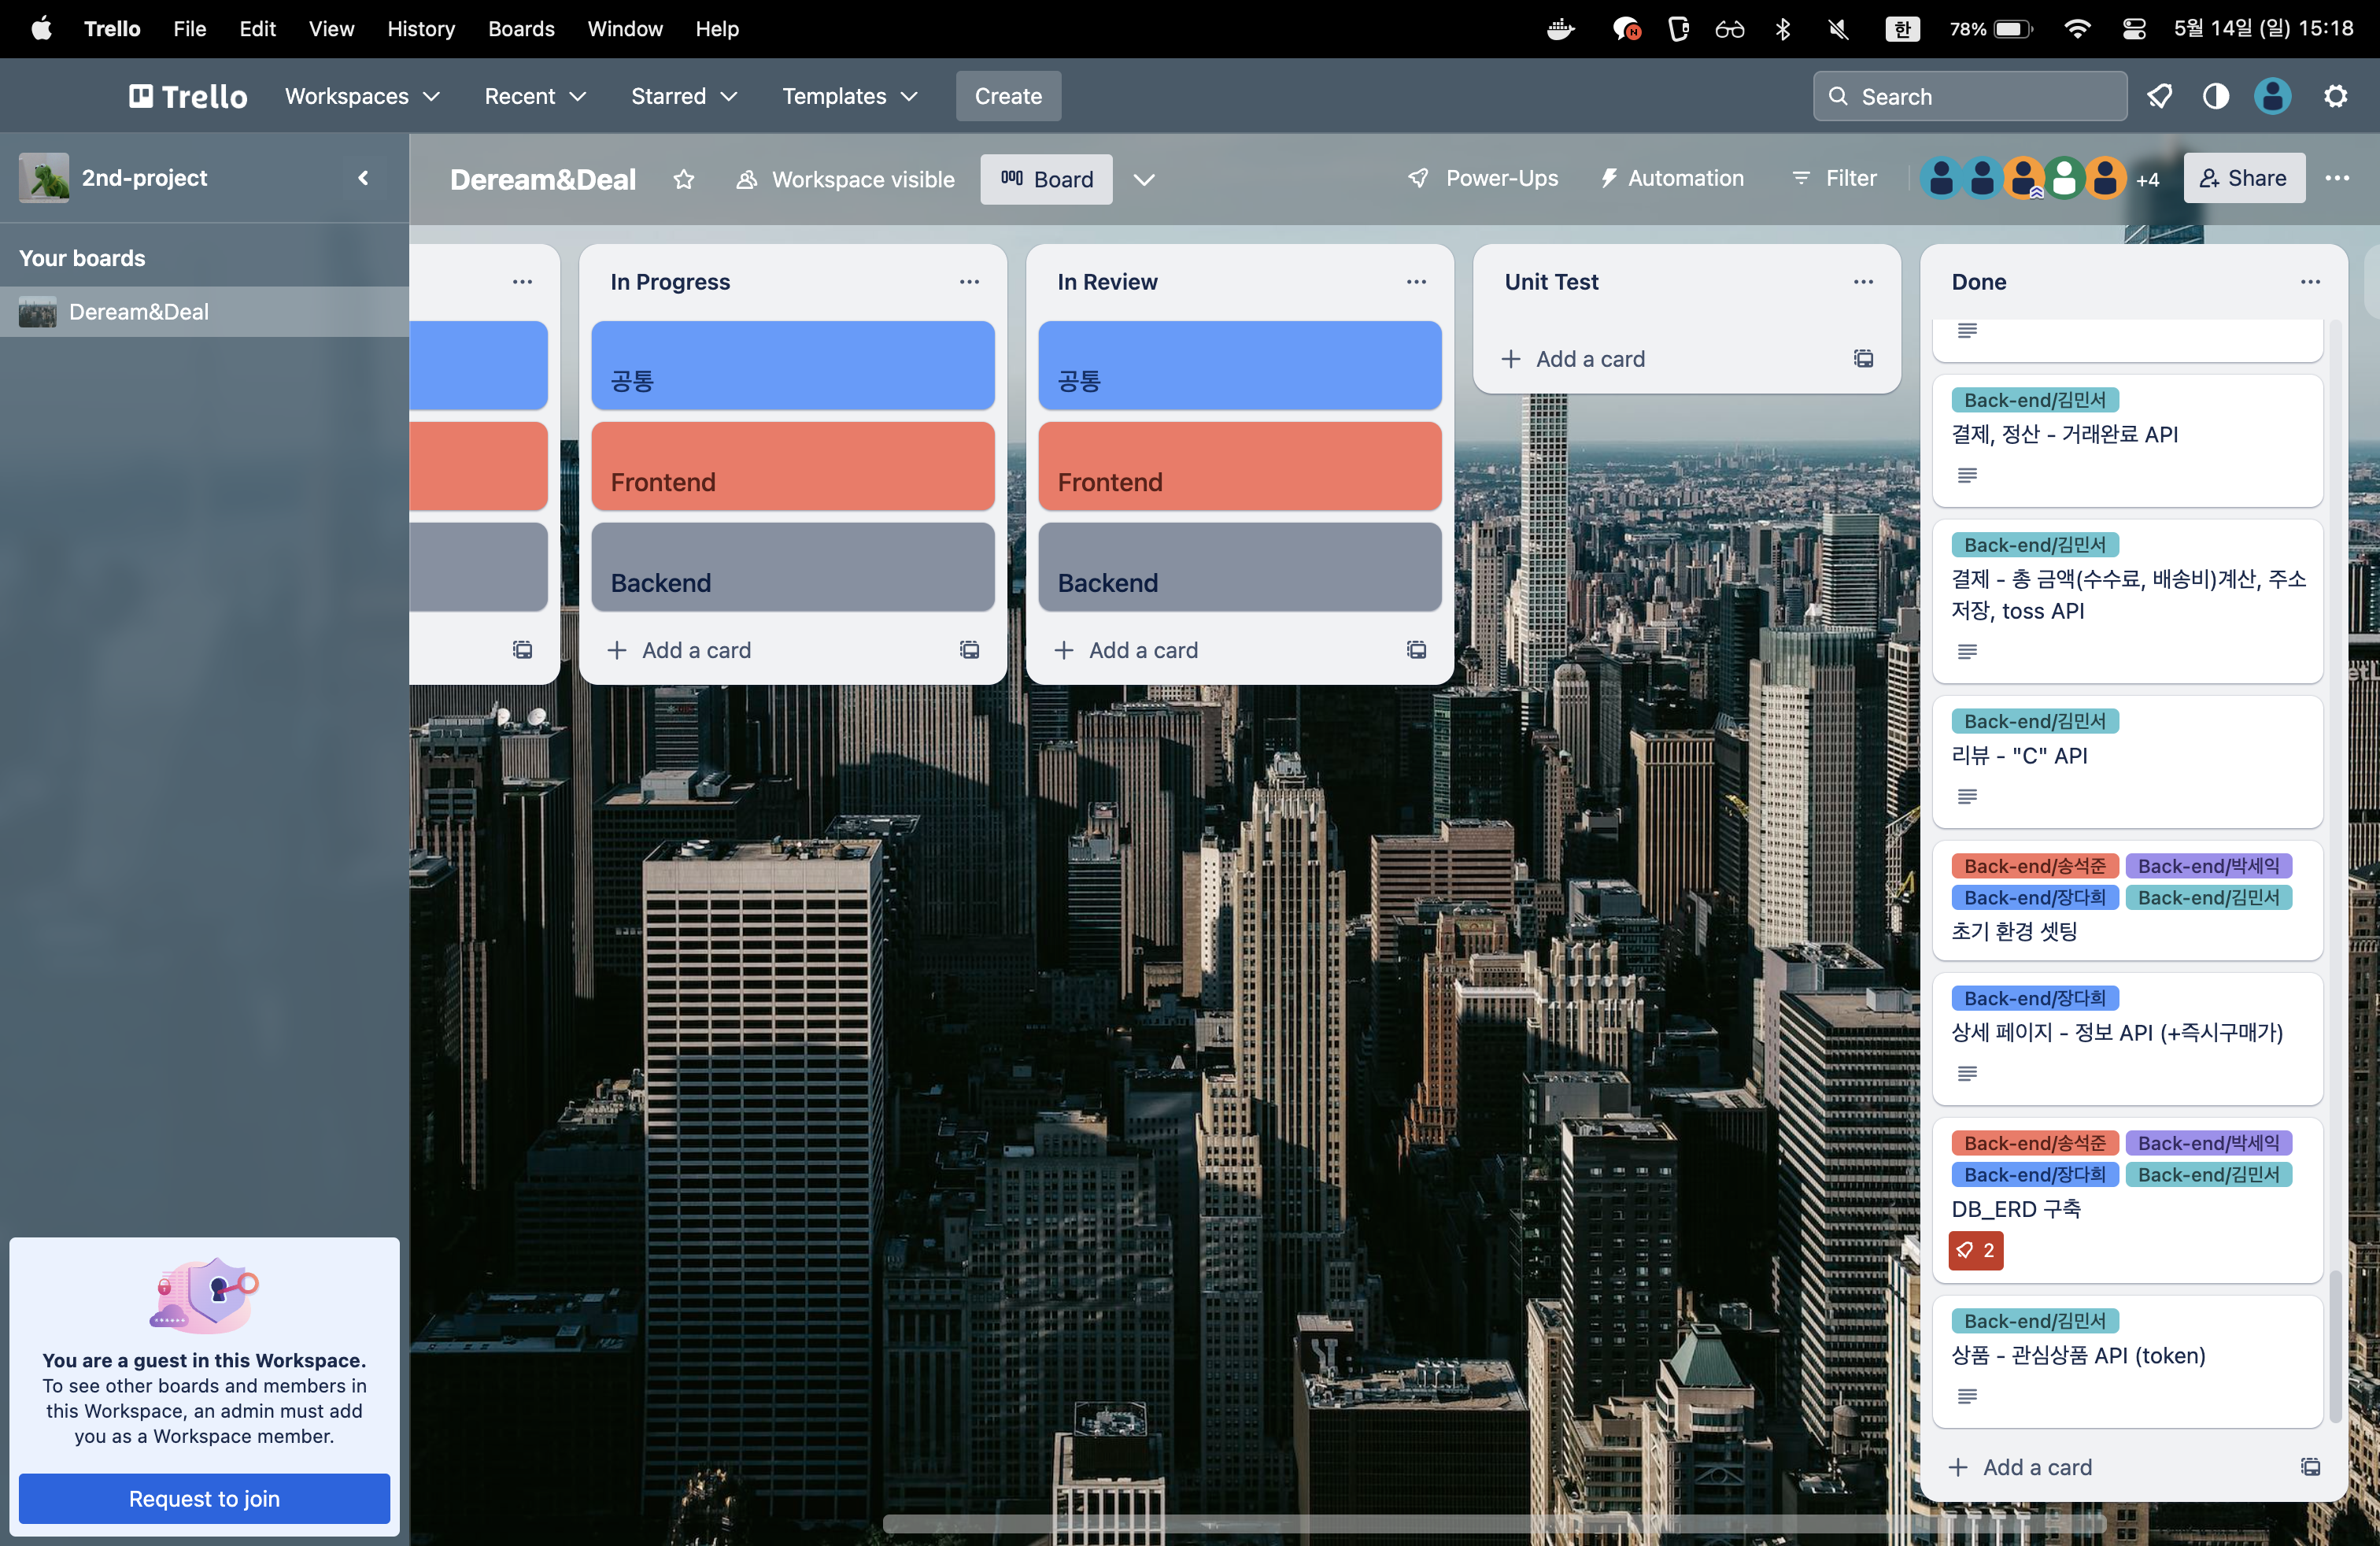The image size is (2380, 1546).
Task: Open the settings gear in header
Action: click(2335, 96)
